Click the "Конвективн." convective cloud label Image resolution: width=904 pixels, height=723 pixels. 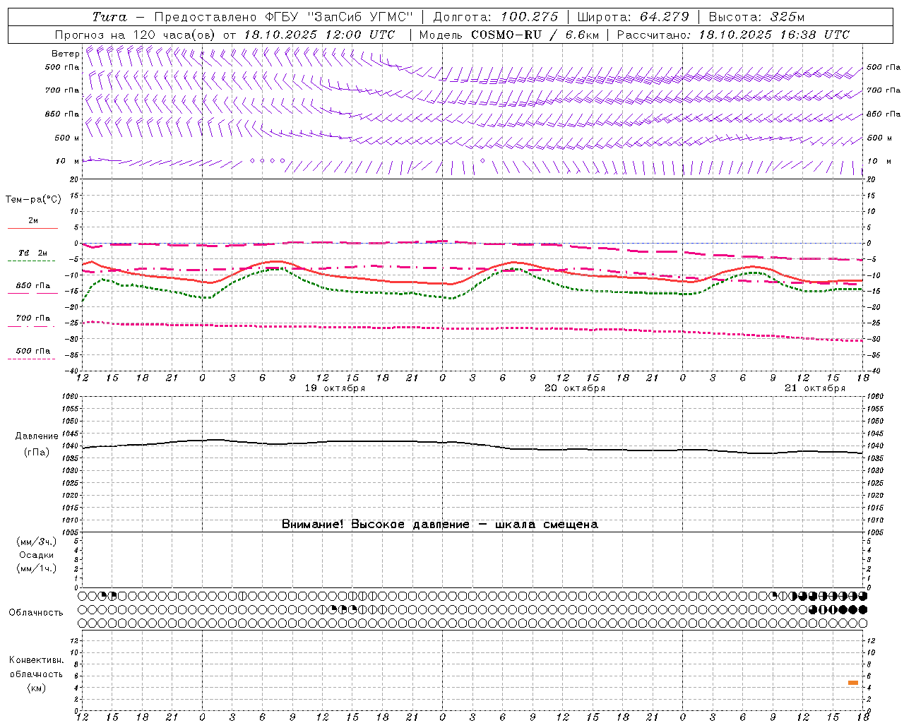click(36, 660)
